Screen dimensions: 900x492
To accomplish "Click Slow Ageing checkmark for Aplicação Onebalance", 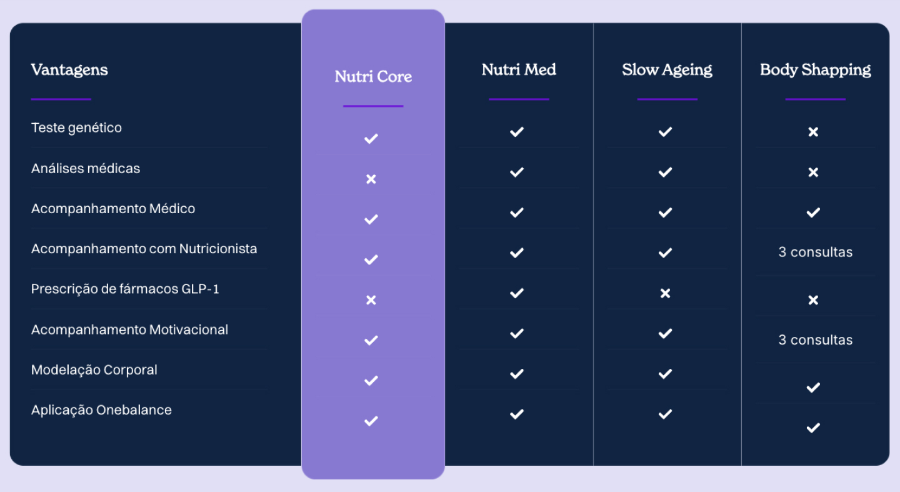I will (665, 414).
